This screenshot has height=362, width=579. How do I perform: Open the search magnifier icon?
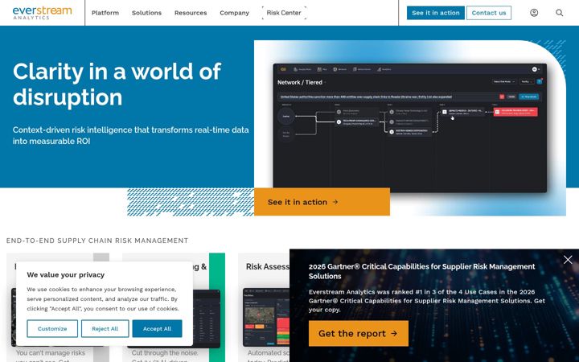pyautogui.click(x=560, y=13)
